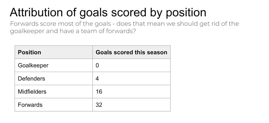Screen dimensions: 269x123
Task: Select the 'Position' header cell
Action: 54,52
